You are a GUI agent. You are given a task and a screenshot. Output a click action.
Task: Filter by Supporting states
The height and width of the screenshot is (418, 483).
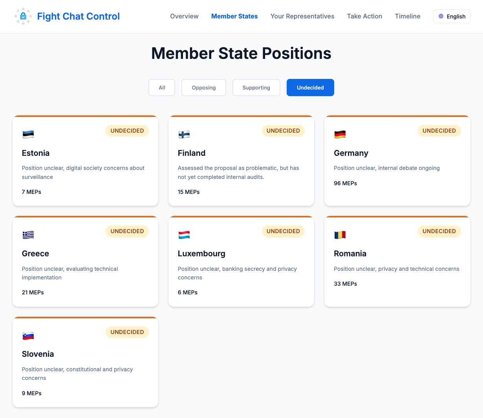(x=256, y=88)
